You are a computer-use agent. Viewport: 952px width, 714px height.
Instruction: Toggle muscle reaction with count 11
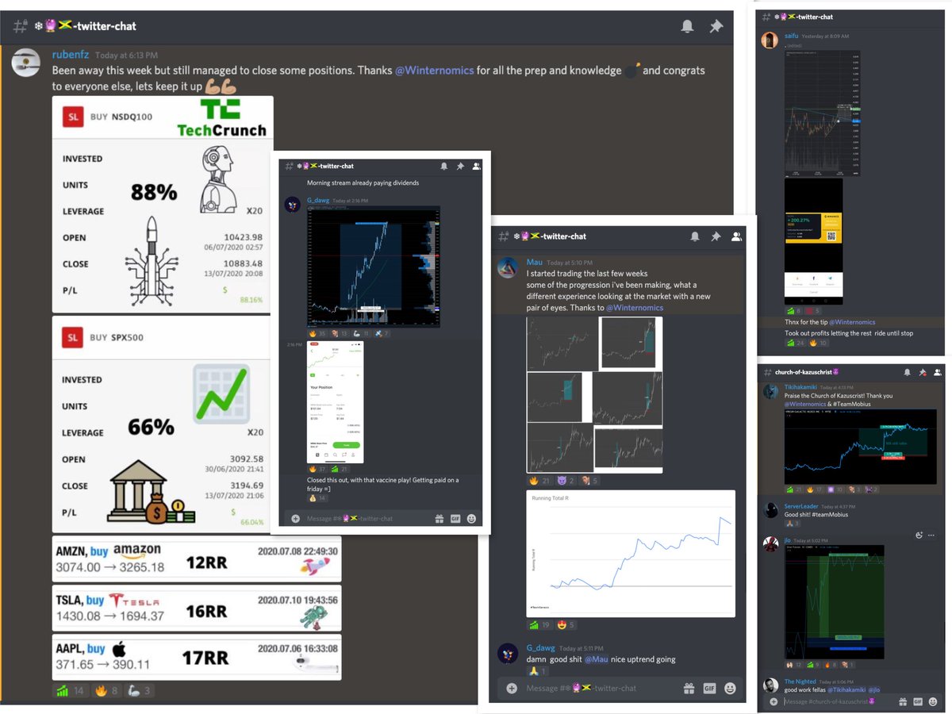click(361, 333)
